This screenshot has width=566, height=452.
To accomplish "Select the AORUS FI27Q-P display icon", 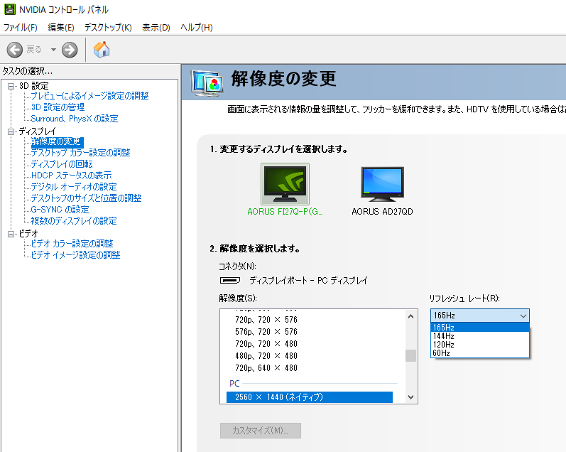I will click(285, 184).
